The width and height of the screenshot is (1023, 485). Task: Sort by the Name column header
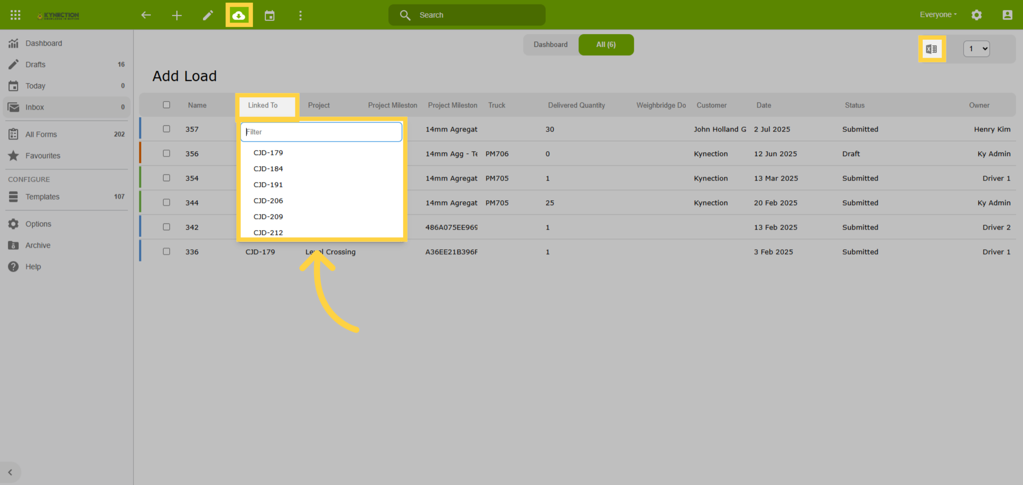(197, 105)
